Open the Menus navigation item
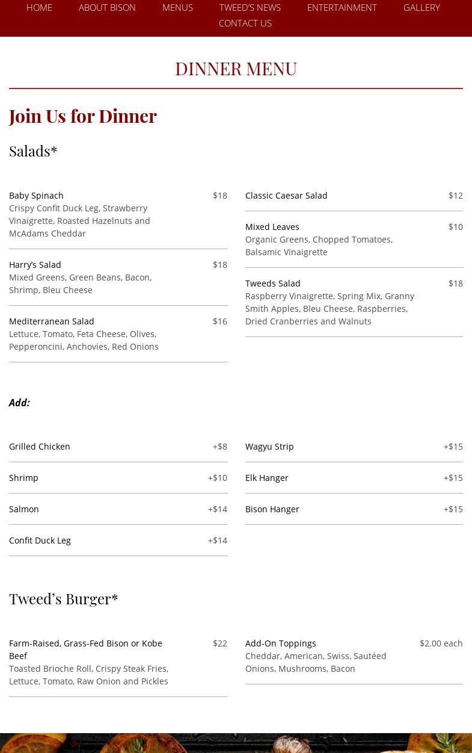The height and width of the screenshot is (753, 472). [x=177, y=8]
